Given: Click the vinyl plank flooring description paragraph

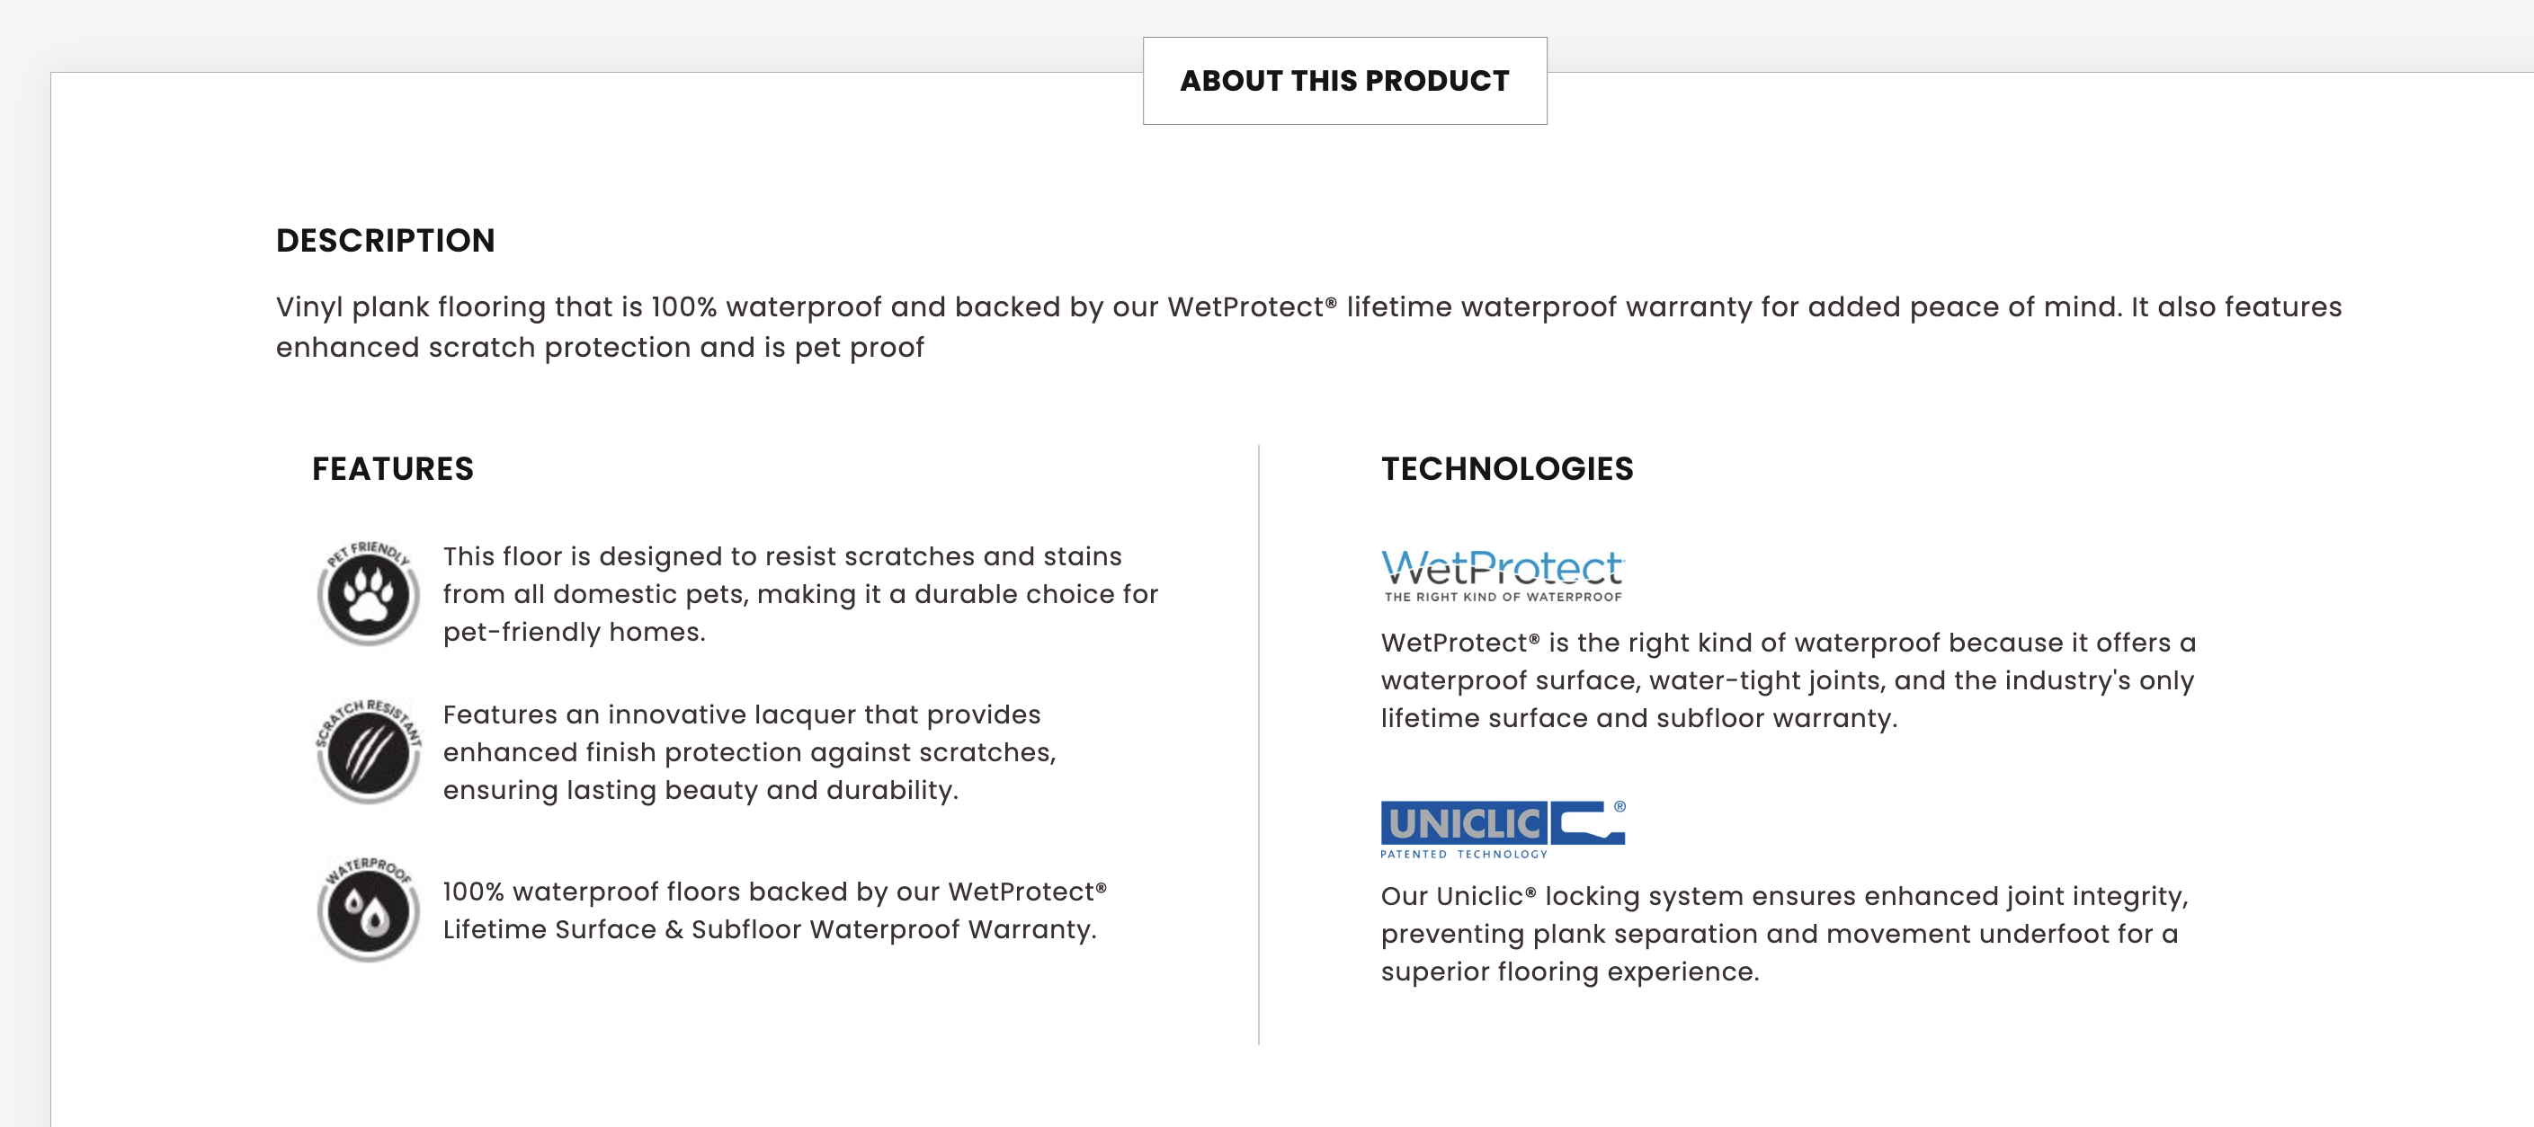Looking at the screenshot, I should tap(1307, 326).
